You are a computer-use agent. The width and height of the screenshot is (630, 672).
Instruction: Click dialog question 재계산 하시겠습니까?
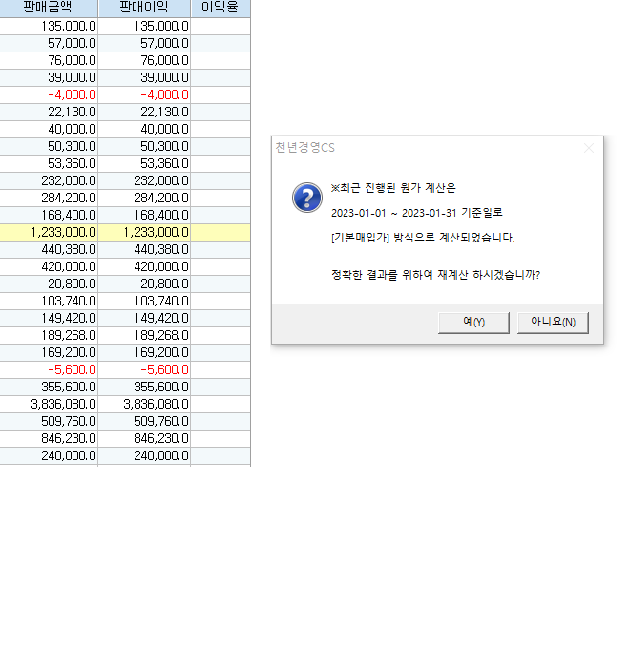point(489,275)
